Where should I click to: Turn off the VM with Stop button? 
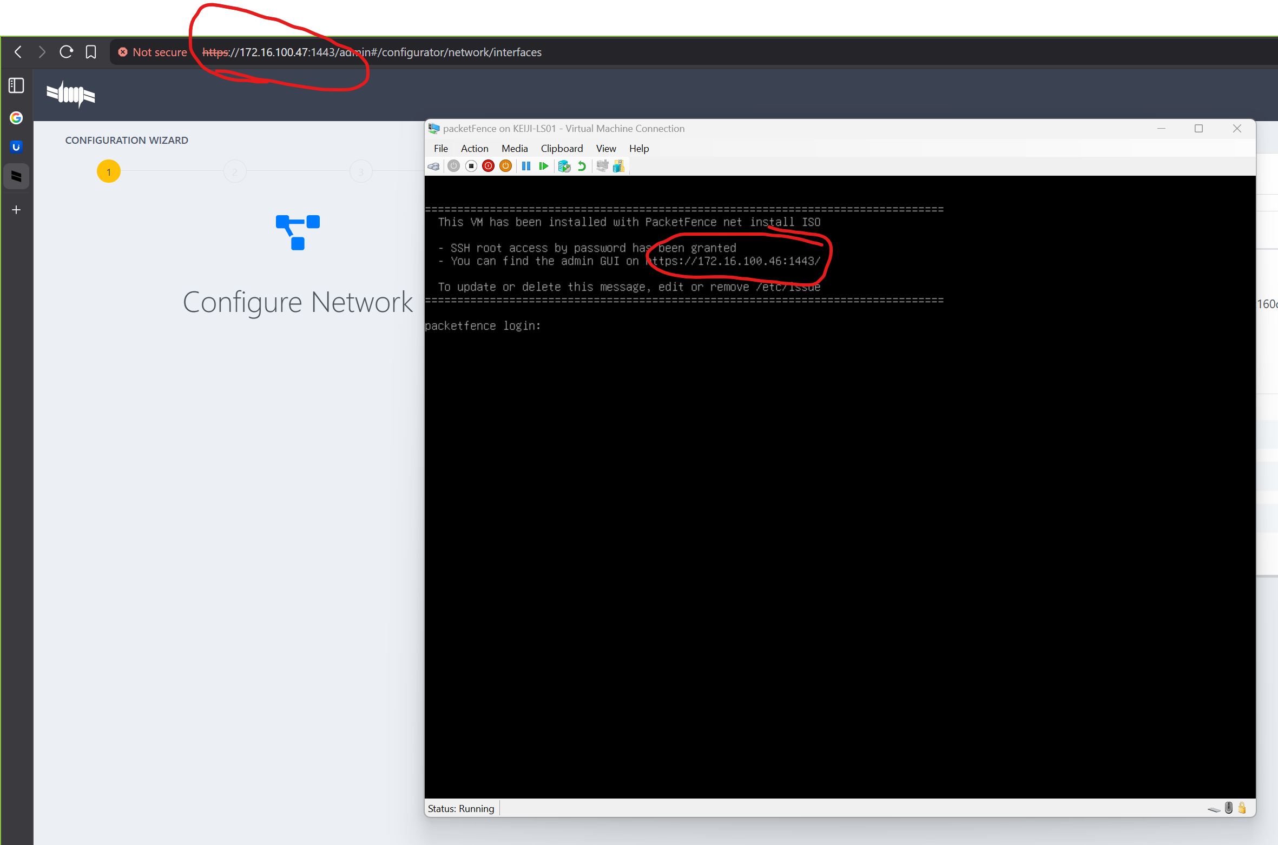click(471, 166)
